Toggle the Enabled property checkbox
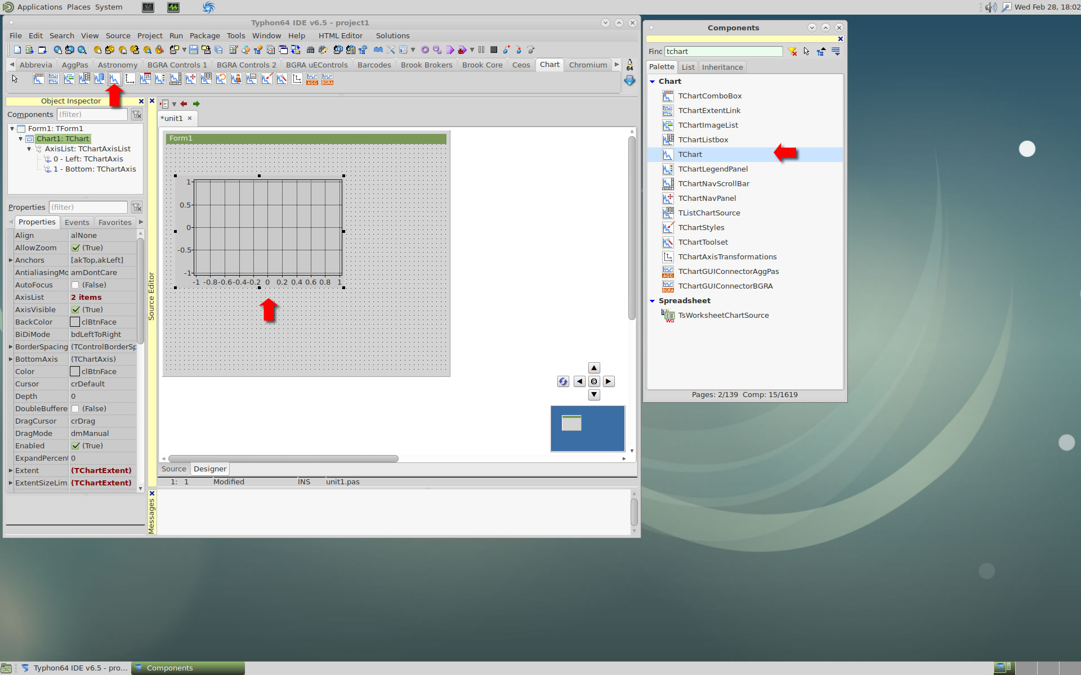Screen dimensions: 1081x675 [x=75, y=446]
